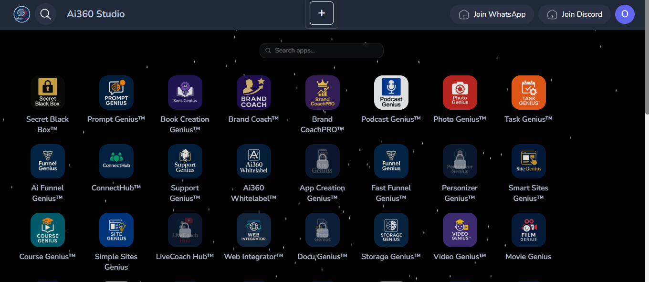Launch the Prompt Genius app
The height and width of the screenshot is (282, 649).
tap(116, 93)
